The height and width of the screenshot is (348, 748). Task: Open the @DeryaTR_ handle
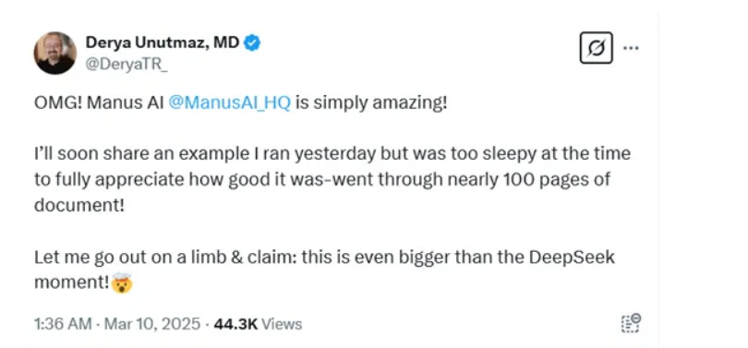[x=127, y=67]
